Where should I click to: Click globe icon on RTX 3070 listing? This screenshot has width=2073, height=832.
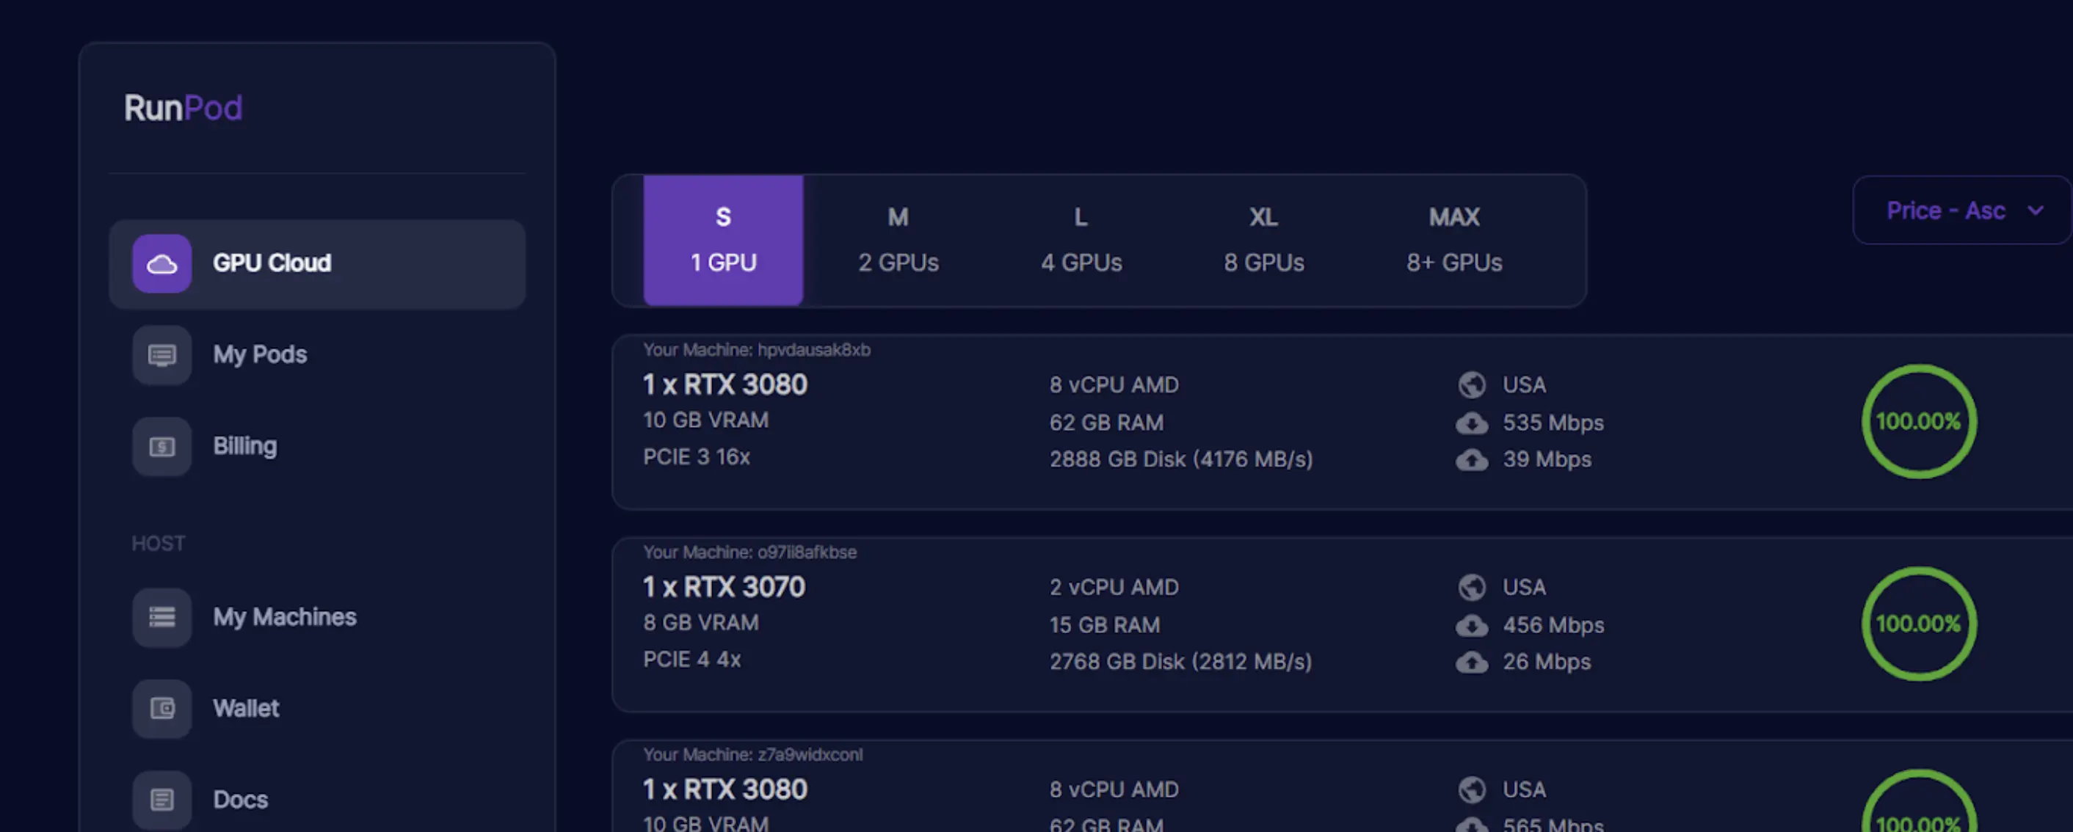click(x=1471, y=588)
